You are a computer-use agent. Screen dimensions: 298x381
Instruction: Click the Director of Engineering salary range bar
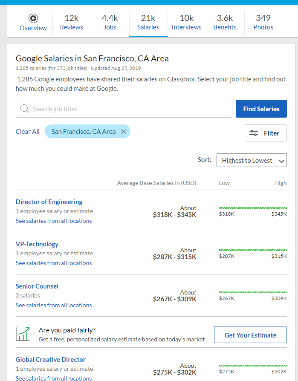click(253, 208)
